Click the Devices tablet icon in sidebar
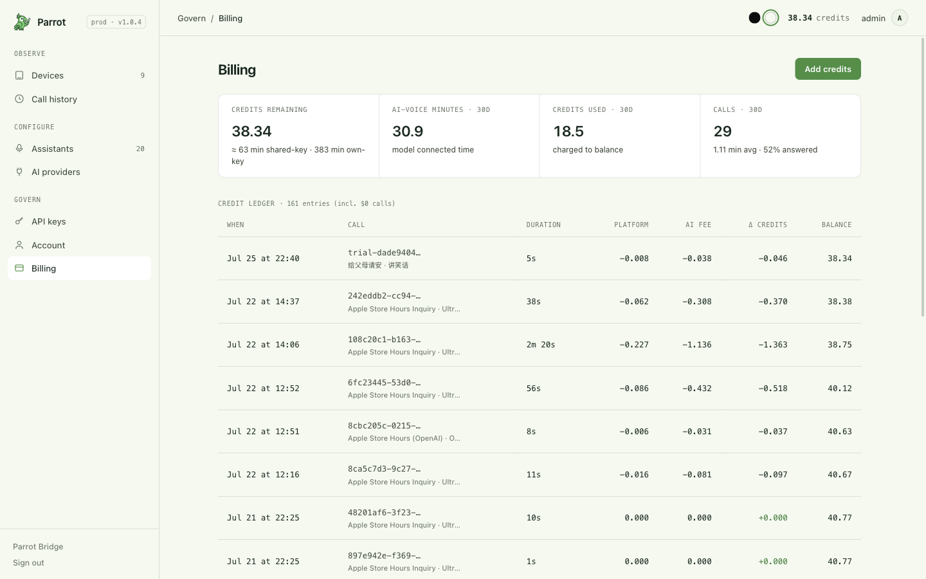Image resolution: width=926 pixels, height=579 pixels. point(19,75)
